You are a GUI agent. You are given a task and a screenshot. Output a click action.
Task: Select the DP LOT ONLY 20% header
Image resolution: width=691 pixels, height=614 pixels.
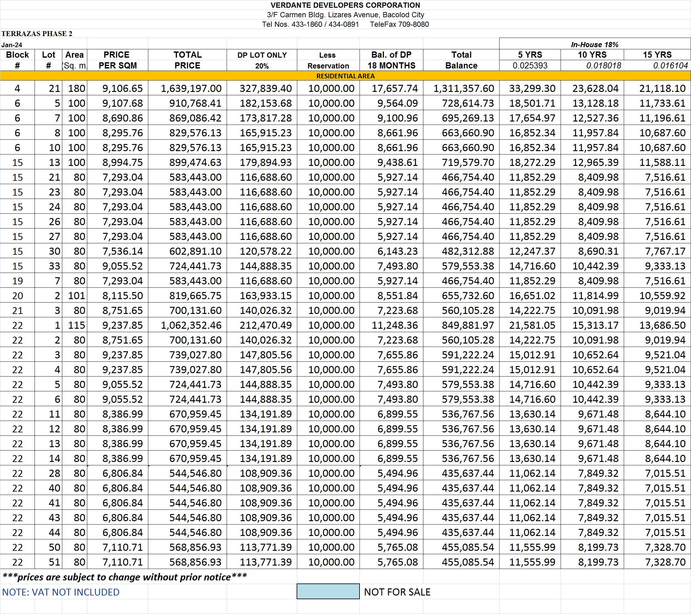[x=262, y=60]
